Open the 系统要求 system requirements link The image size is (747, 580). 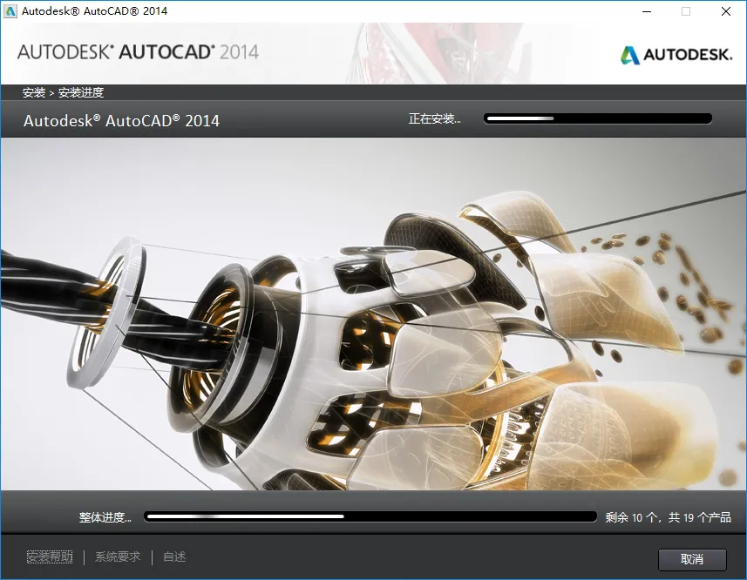(118, 556)
